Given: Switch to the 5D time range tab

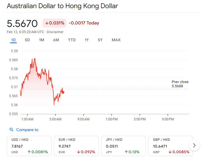Looking at the screenshot, I should pyautogui.click(x=27, y=40).
